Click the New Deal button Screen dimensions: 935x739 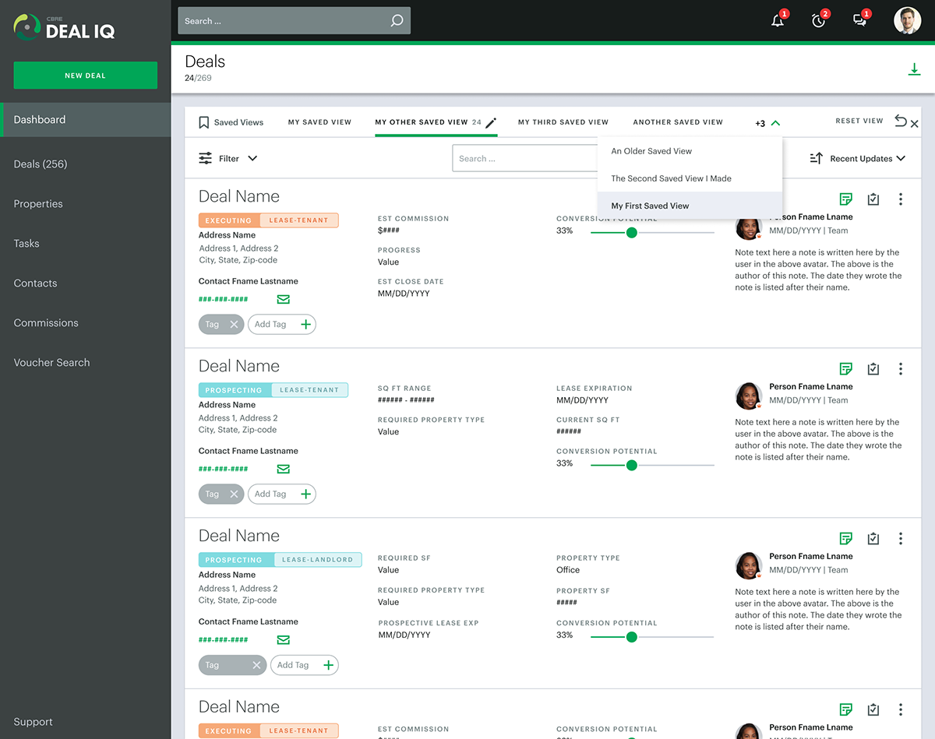pos(86,76)
